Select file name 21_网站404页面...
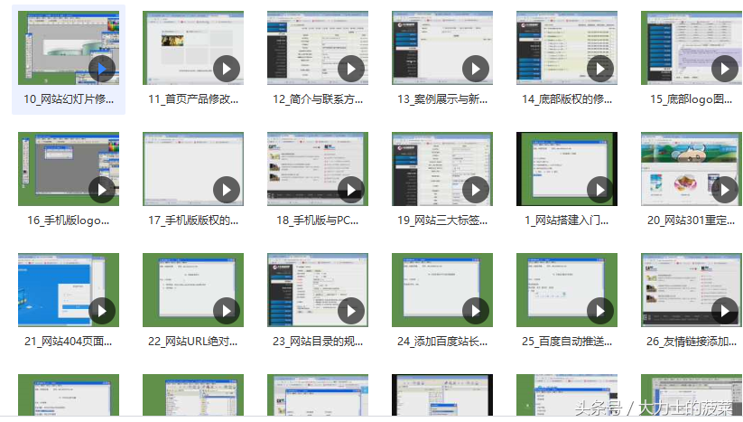 pos(69,341)
